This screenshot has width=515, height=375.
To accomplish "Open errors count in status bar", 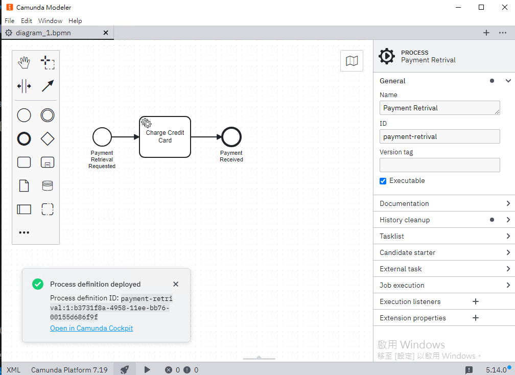I will pos(173,370).
